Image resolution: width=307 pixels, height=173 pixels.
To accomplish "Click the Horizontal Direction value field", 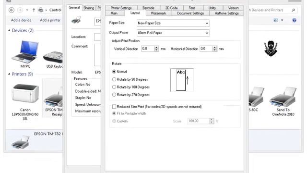I will [x=206, y=49].
